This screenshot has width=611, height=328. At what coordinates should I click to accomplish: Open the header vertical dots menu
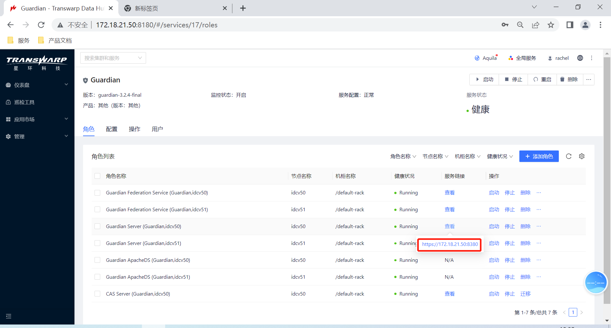point(592,58)
